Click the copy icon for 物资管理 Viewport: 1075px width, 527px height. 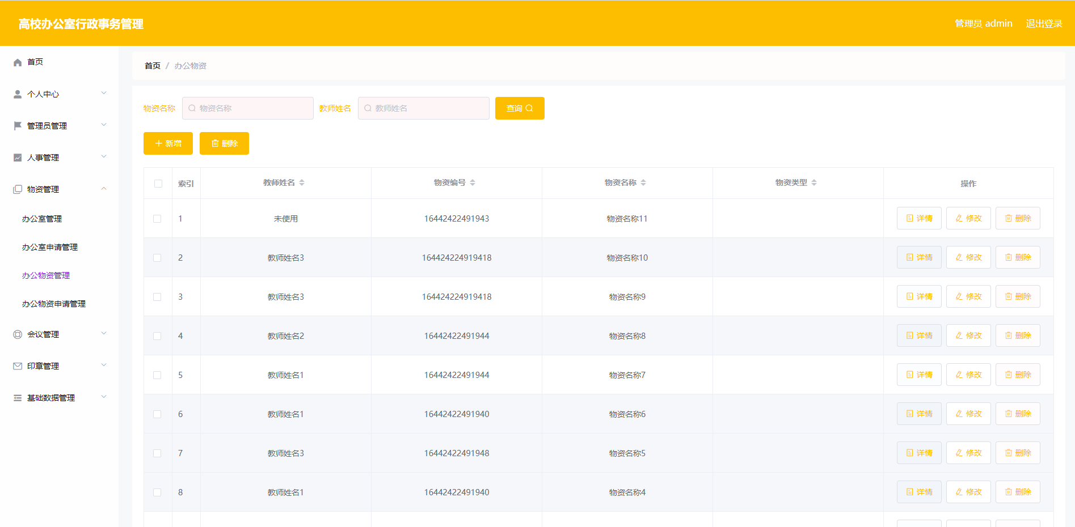tap(18, 189)
